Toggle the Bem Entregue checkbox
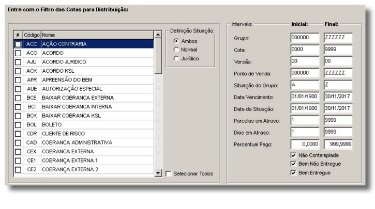This screenshot has height=209, width=375. [x=293, y=173]
